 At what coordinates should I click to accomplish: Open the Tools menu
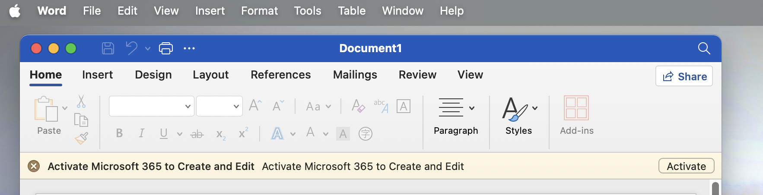click(308, 11)
